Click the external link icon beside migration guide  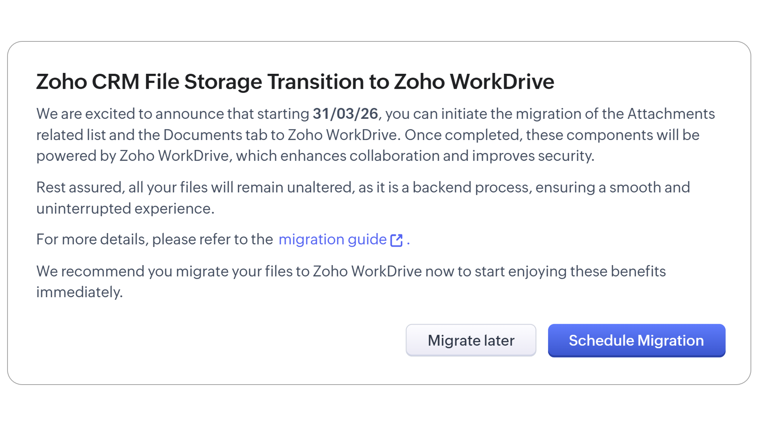click(x=396, y=240)
